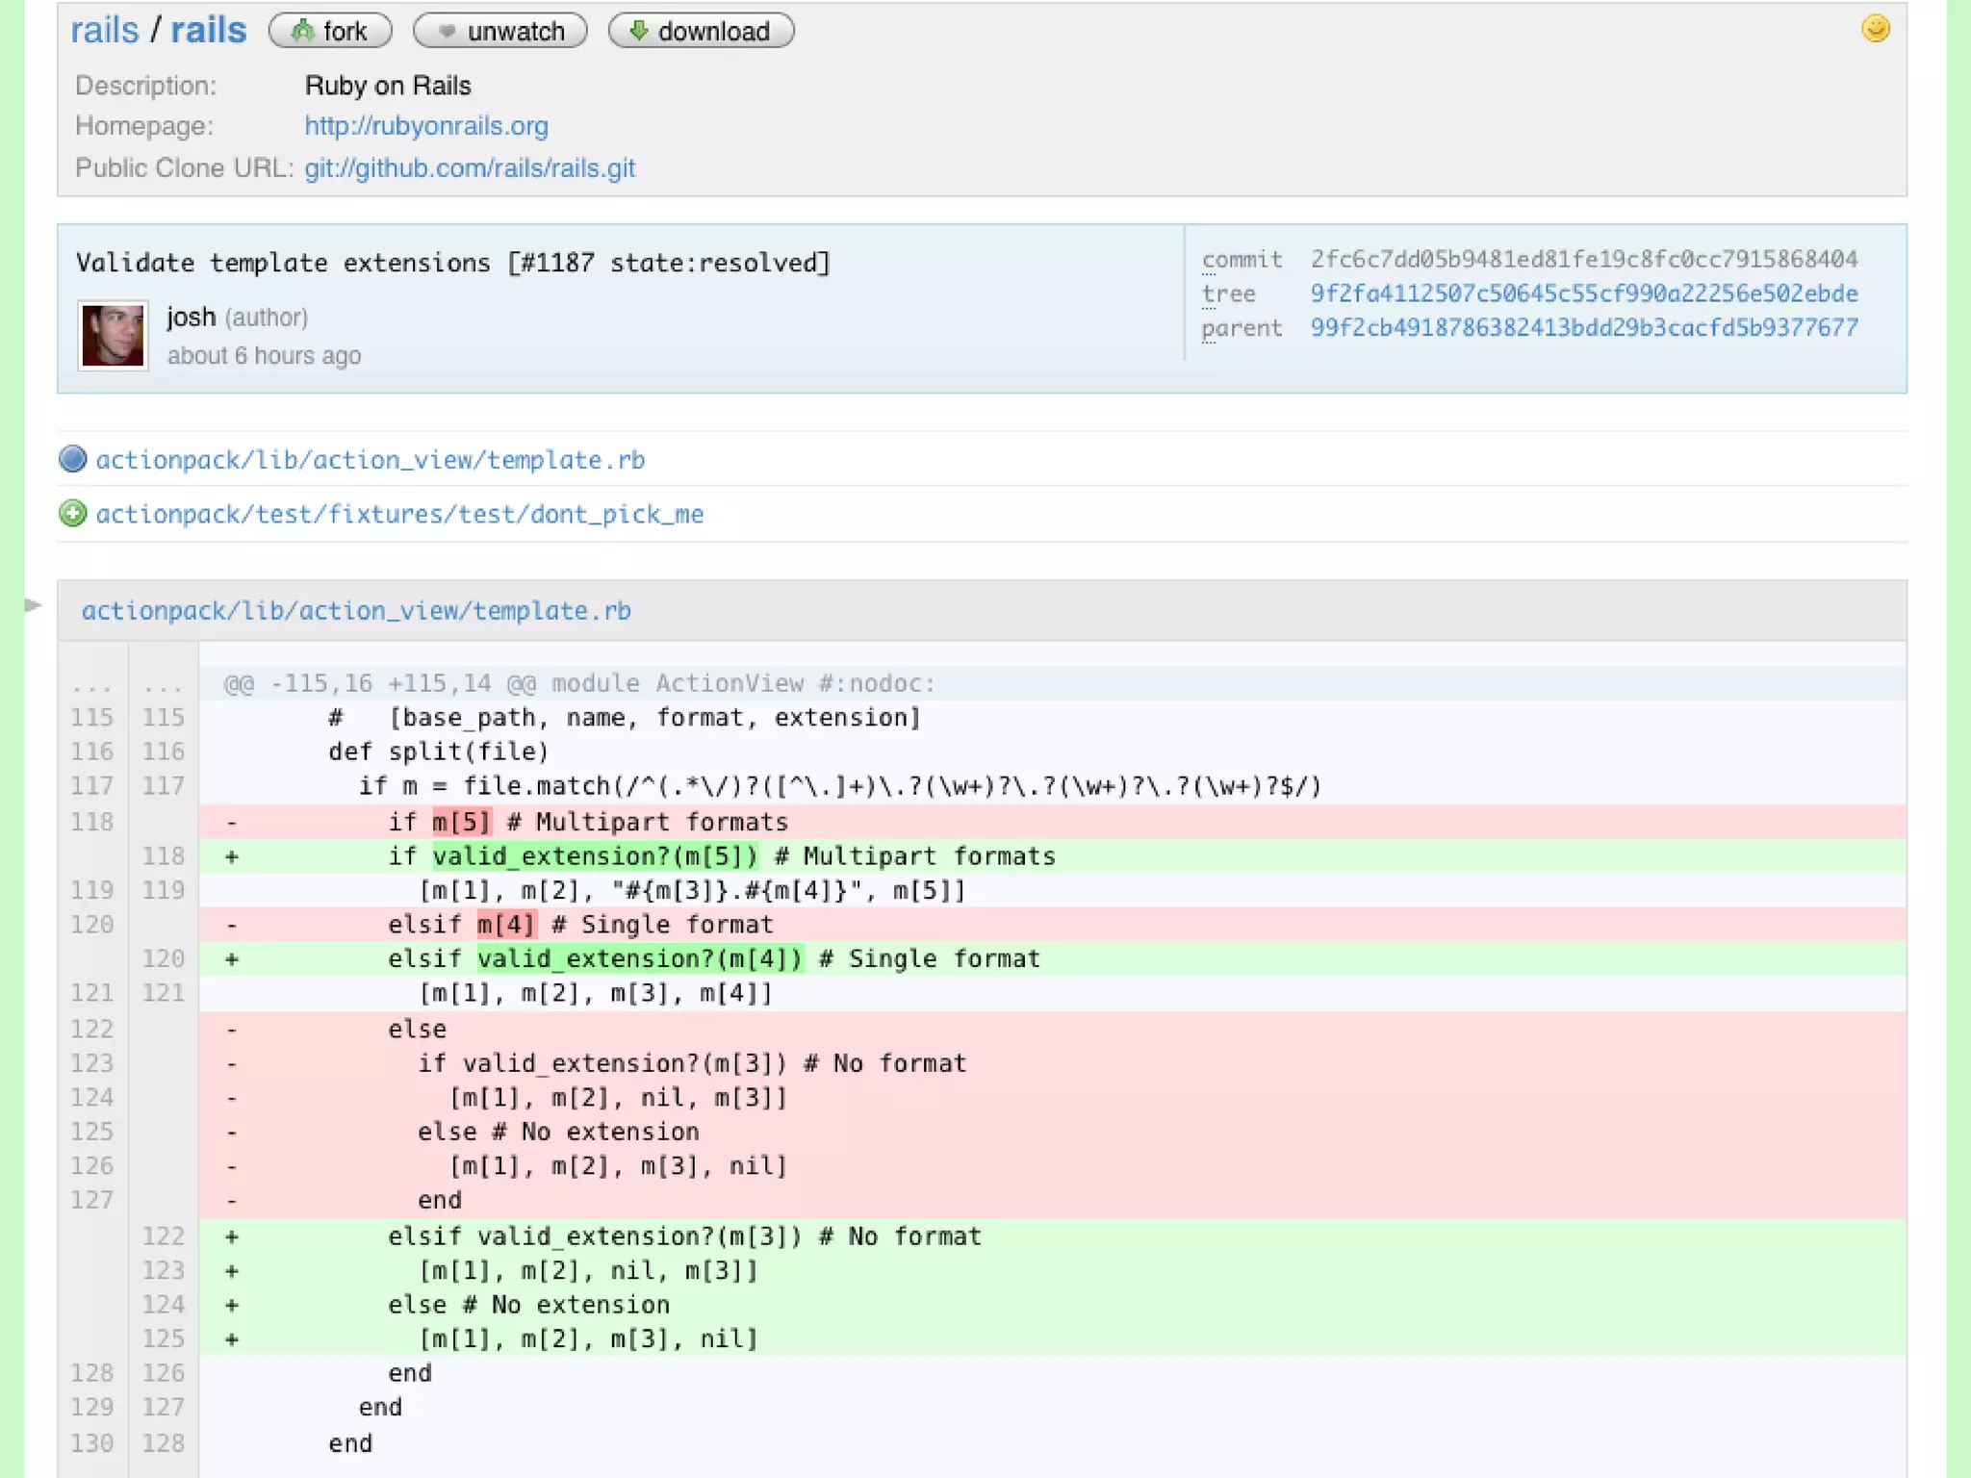Image resolution: width=1971 pixels, height=1478 pixels.
Task: Click the green download arrow icon
Action: tap(637, 31)
